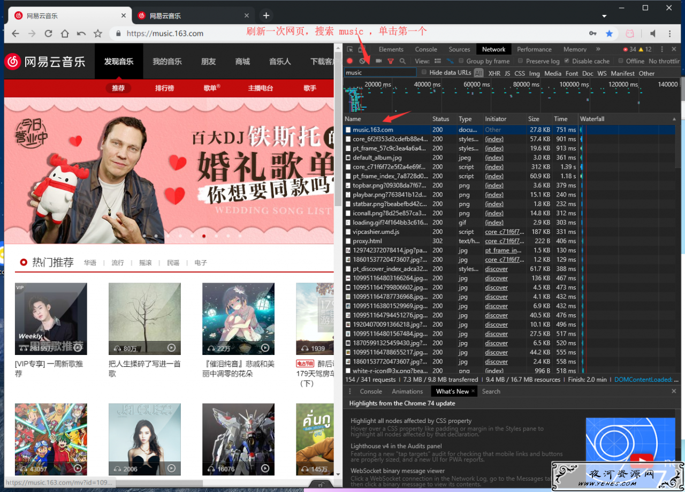Screen dimensions: 685x492
Task: Close the second 网易云音乐 browser tab
Action: click(247, 16)
